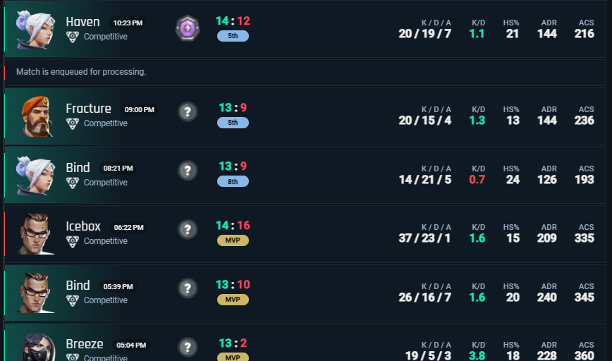Open the Breeze match map name
612x361 pixels.
tap(85, 344)
